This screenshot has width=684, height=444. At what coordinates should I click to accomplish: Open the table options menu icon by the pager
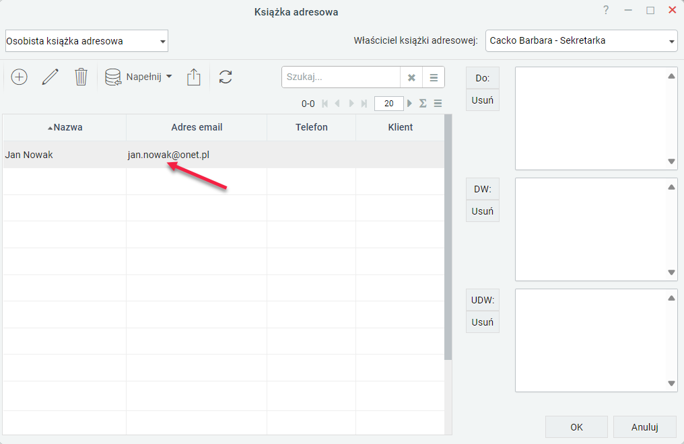[438, 104]
